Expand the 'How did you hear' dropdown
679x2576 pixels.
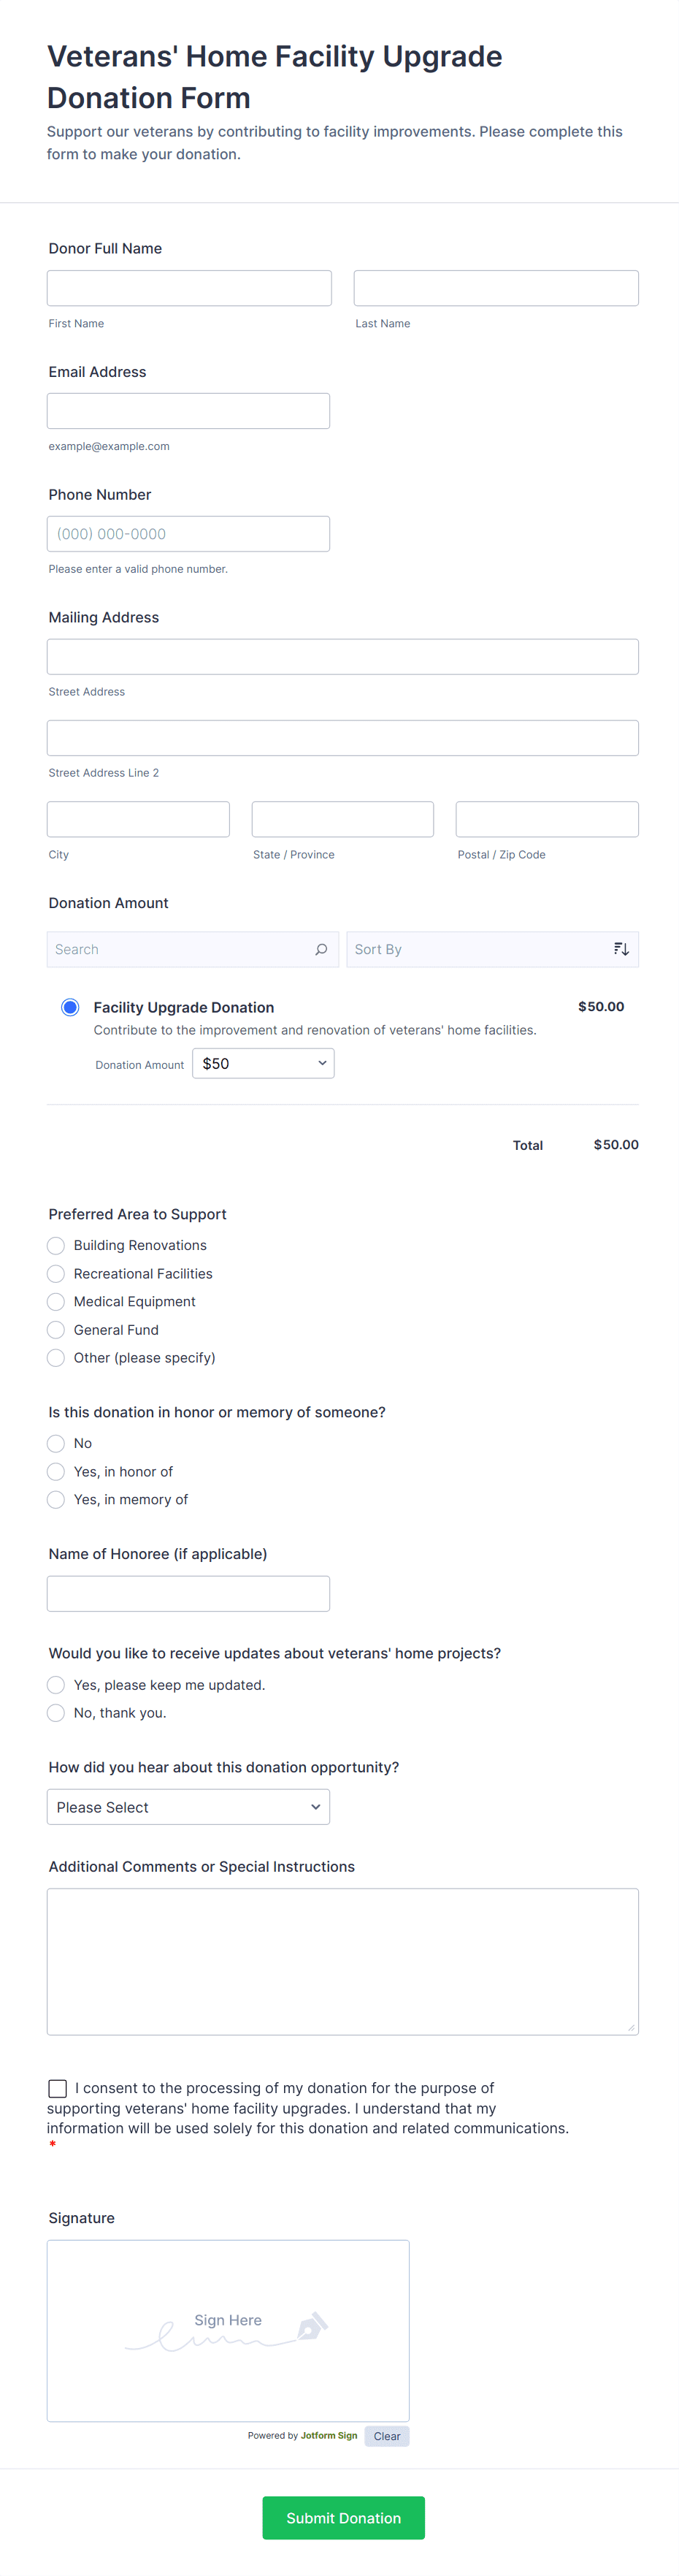(188, 1807)
